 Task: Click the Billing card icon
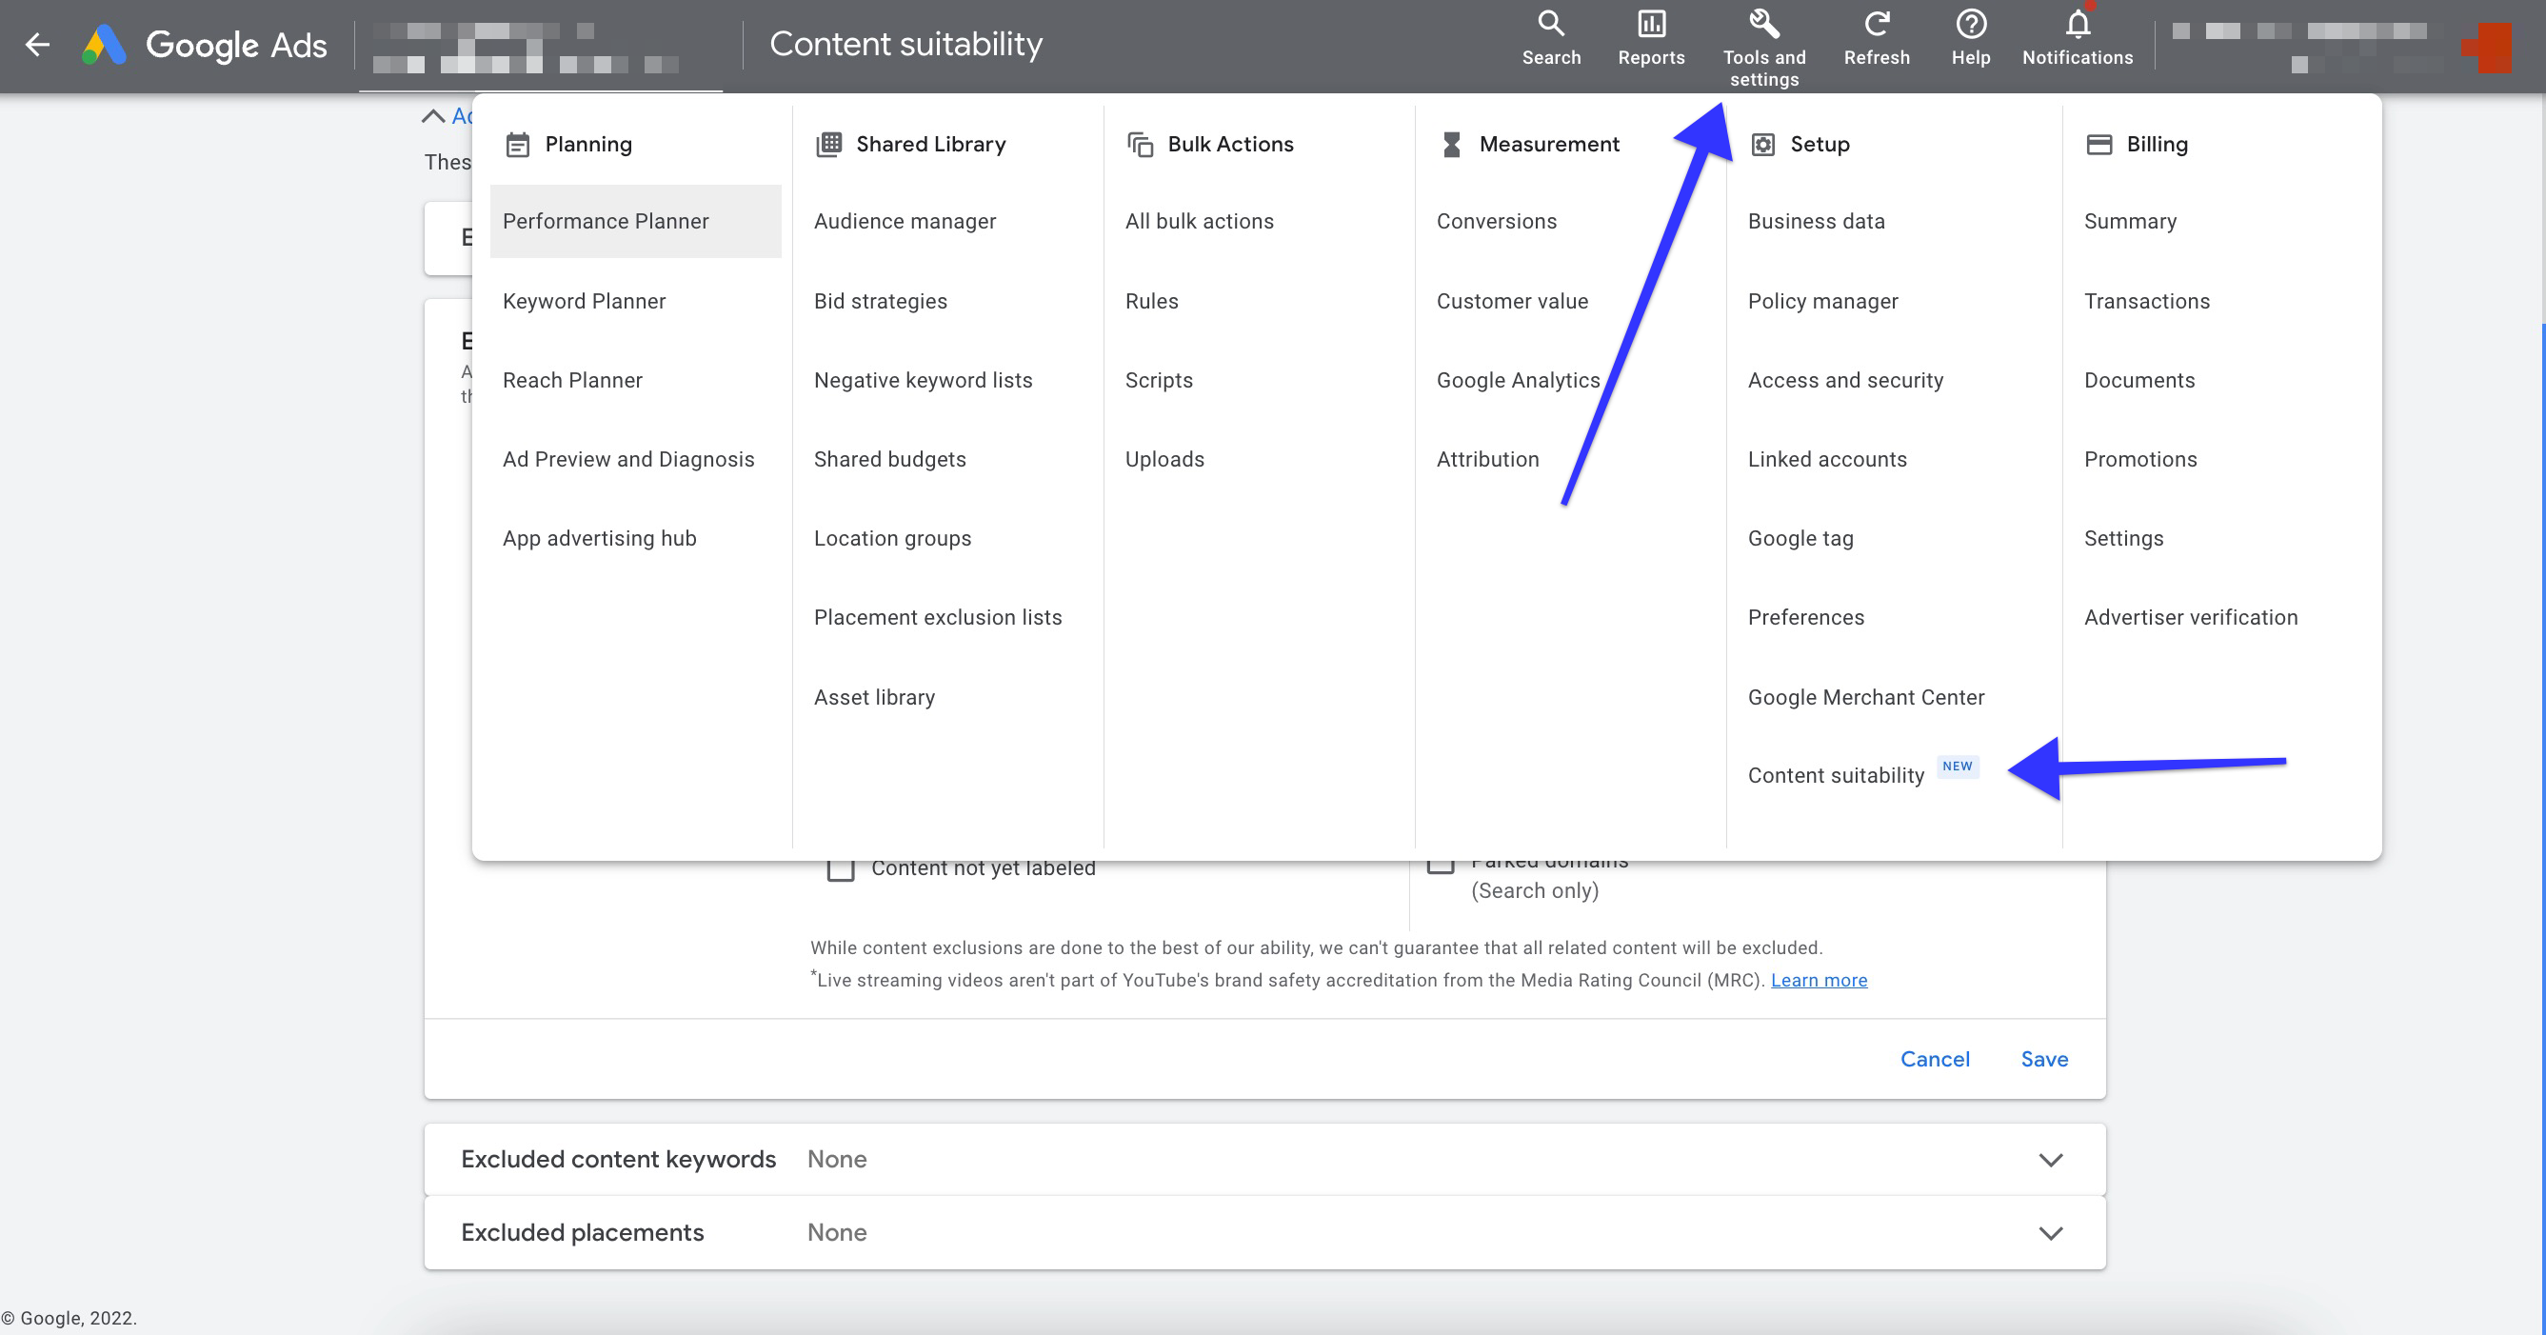[x=2098, y=145]
